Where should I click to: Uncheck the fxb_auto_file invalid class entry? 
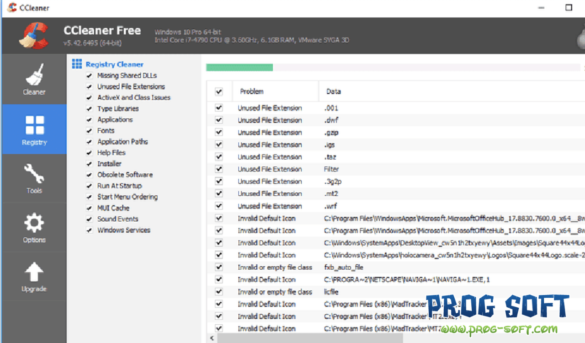(218, 267)
